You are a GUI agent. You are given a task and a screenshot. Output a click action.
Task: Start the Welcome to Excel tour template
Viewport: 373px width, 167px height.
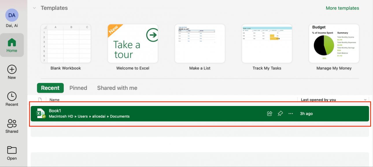pos(133,43)
